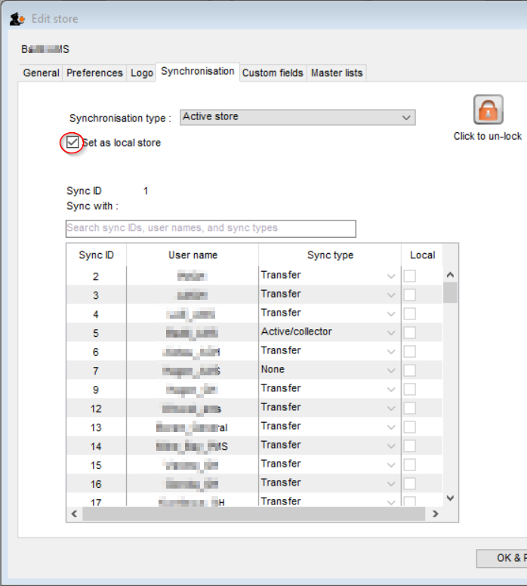
Task: Go to the Custom fields tab
Action: [273, 73]
